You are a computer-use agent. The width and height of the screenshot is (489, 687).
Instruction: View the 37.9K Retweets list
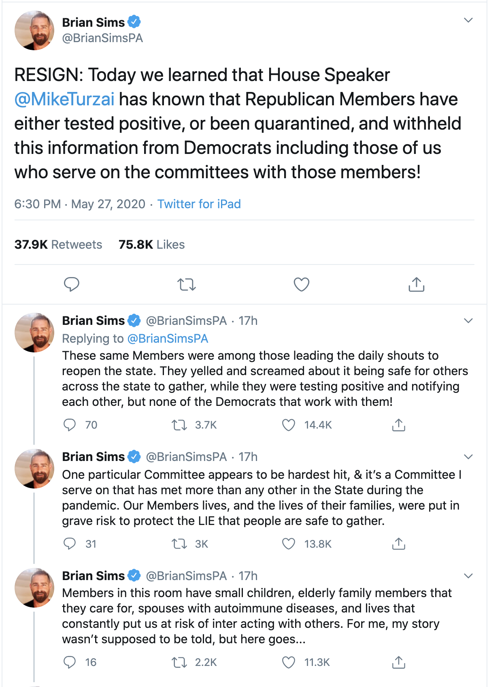tap(58, 245)
